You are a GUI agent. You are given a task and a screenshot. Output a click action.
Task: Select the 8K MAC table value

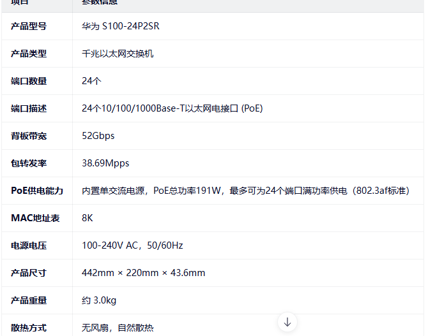[x=88, y=218]
